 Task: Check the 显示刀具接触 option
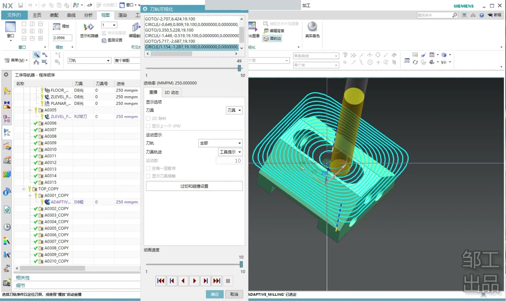(x=148, y=176)
